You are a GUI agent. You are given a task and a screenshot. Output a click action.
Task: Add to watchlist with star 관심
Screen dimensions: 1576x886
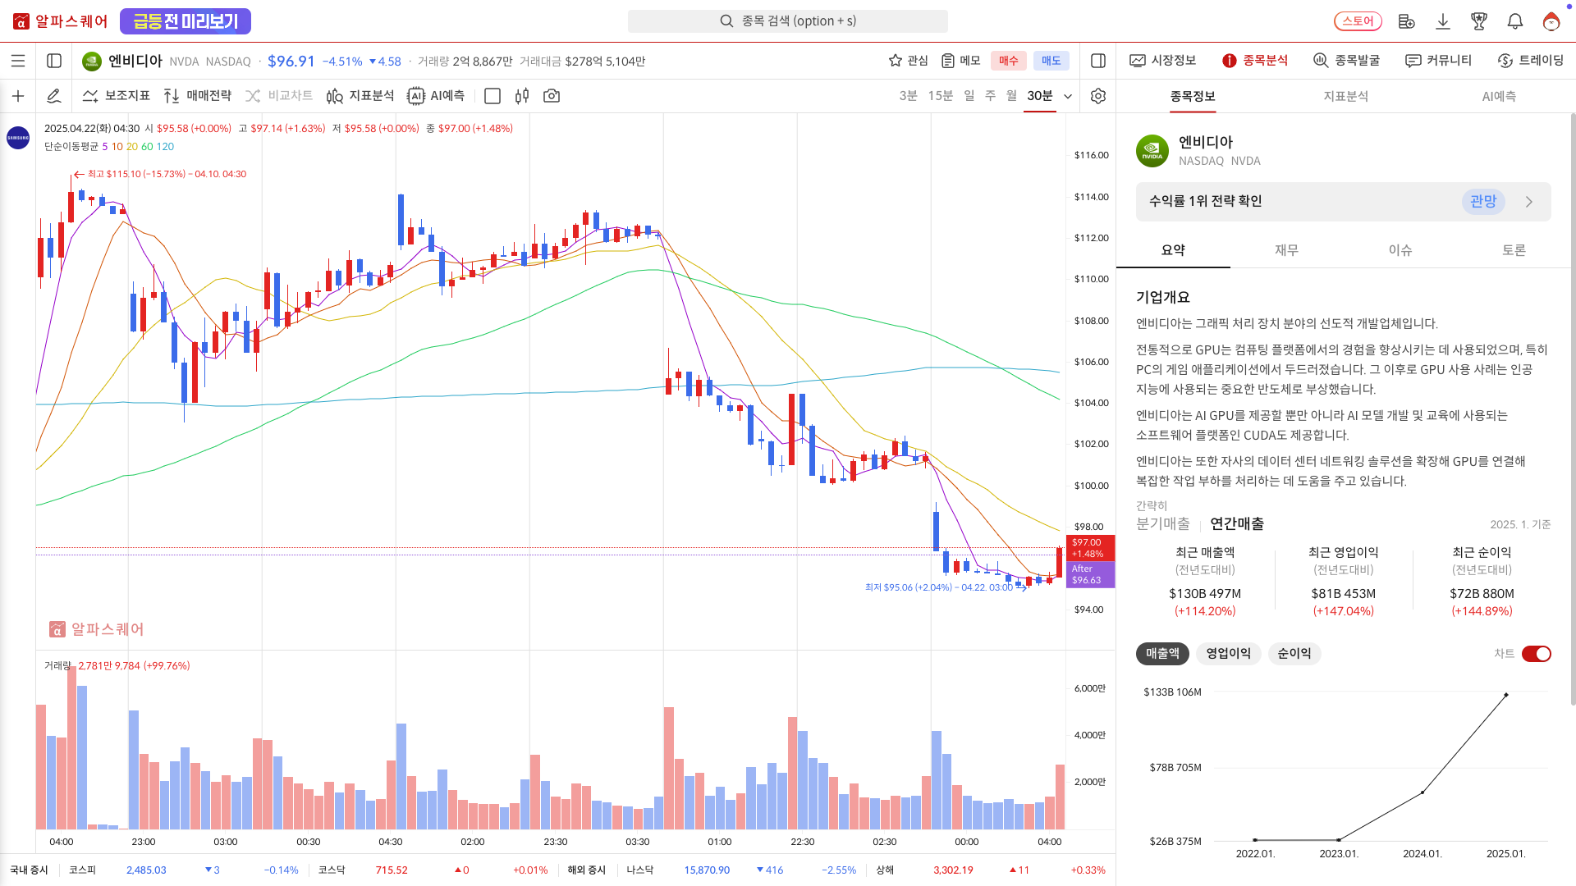point(908,61)
